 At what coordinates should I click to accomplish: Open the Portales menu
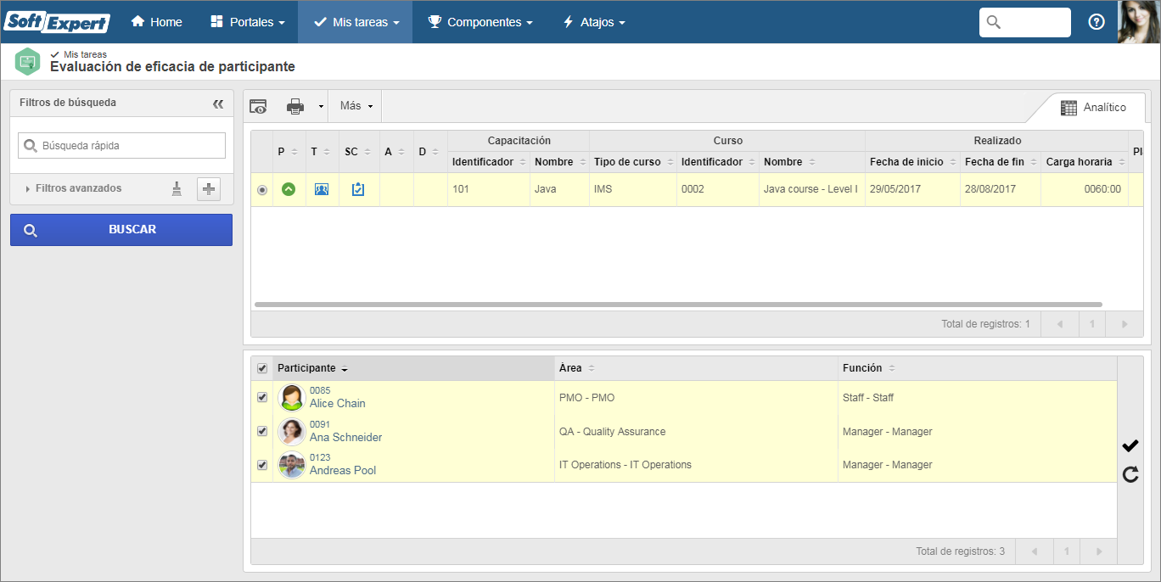point(248,22)
